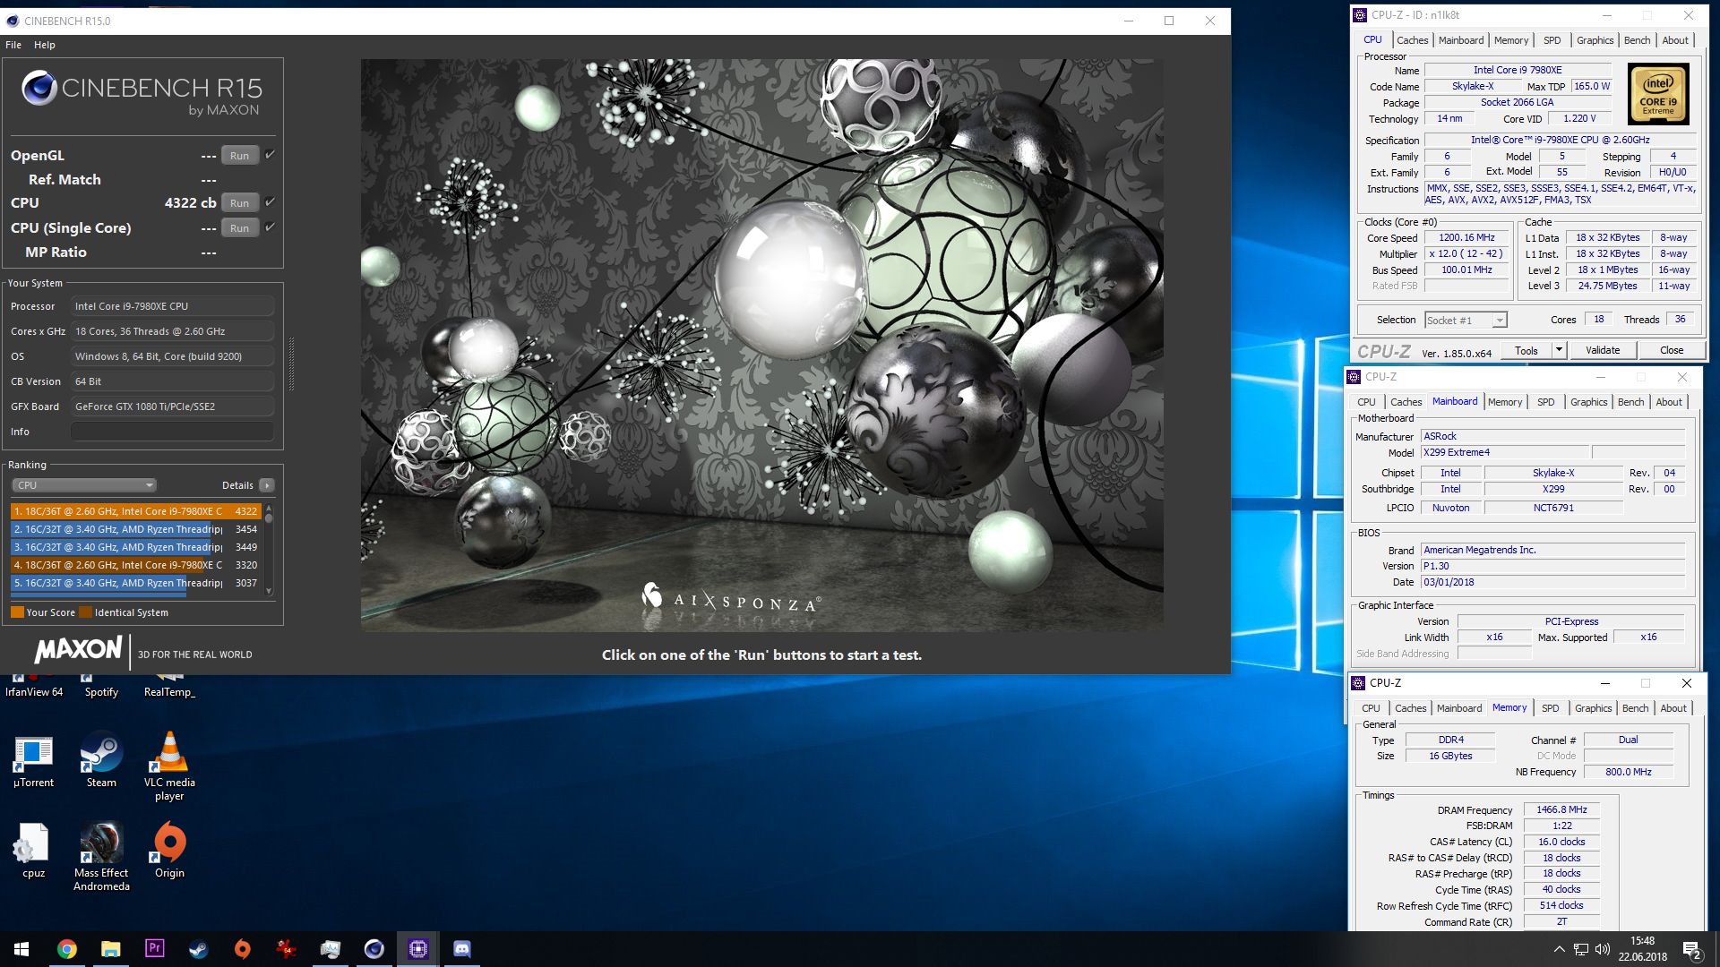This screenshot has height=967, width=1720.
Task: Click the Validate button in CPU-Z
Action: tap(1603, 350)
